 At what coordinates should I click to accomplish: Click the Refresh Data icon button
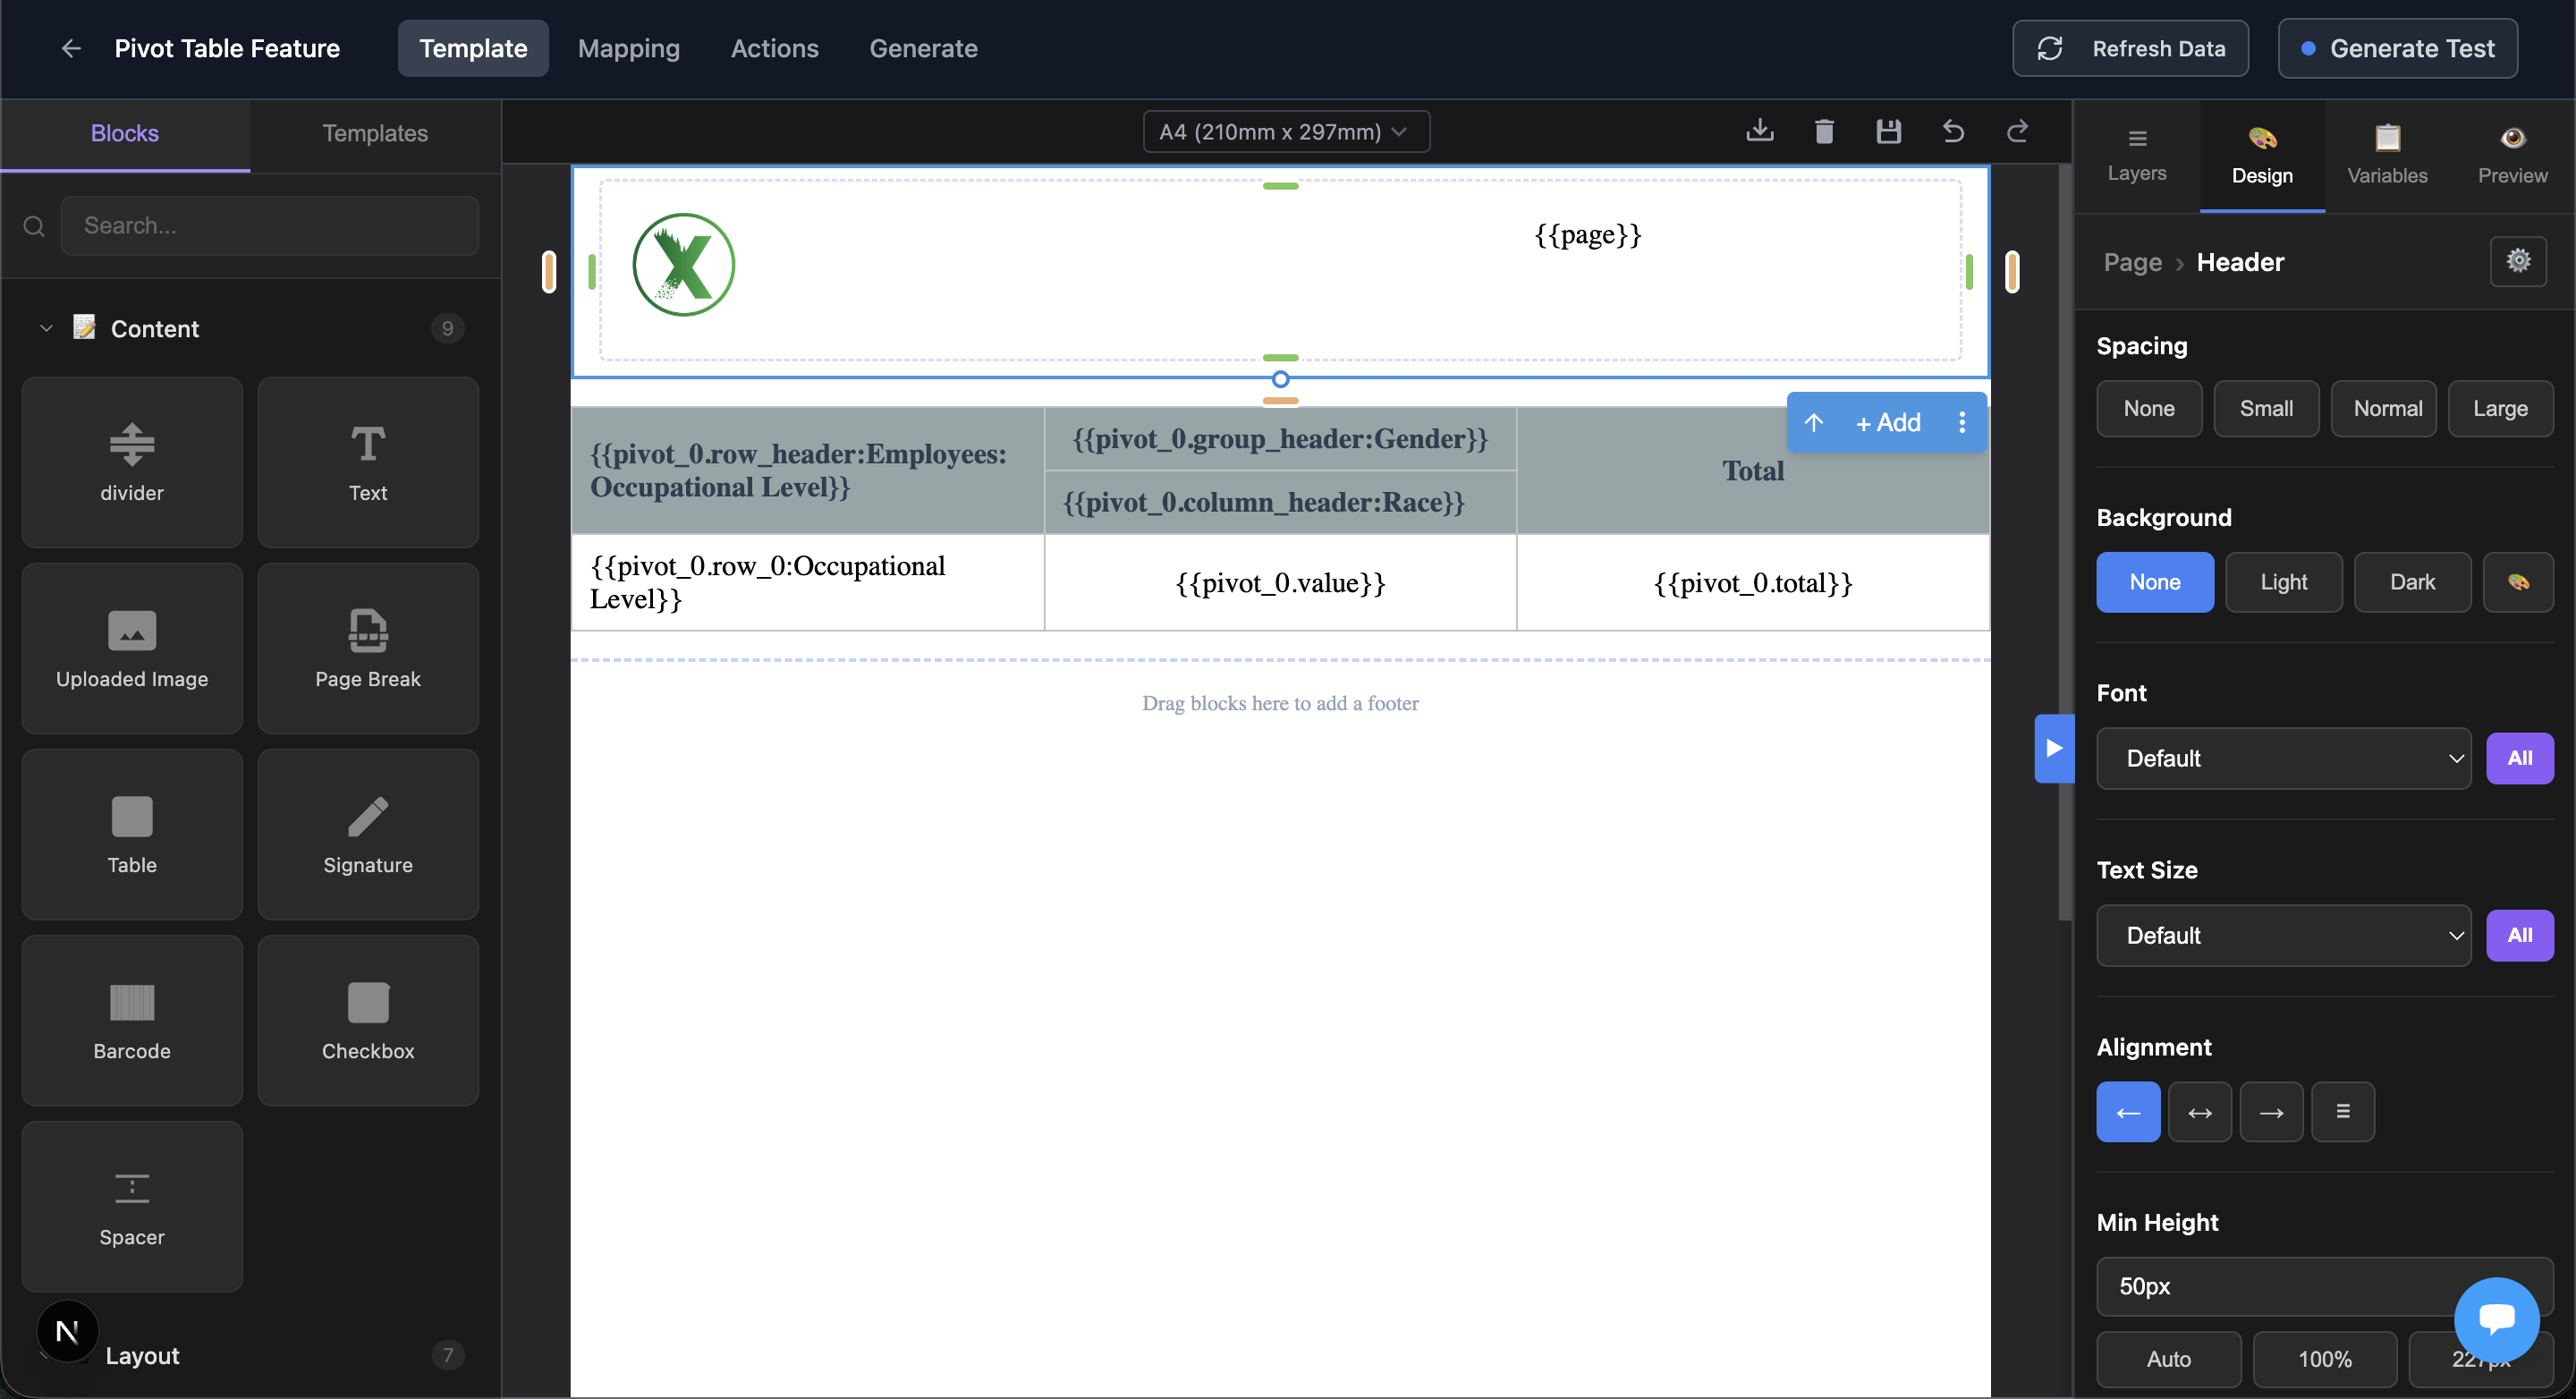(2130, 48)
